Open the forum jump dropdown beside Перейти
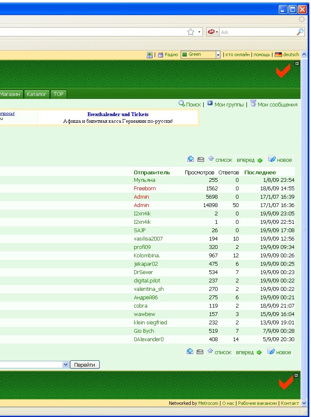 [65, 365]
